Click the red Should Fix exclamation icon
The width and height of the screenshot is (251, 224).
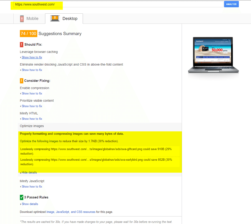click(22, 44)
